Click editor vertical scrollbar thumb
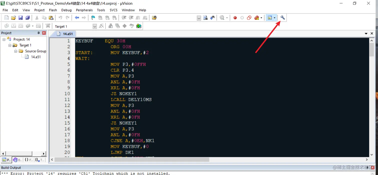This screenshot has height=175, width=378. coord(371,50)
